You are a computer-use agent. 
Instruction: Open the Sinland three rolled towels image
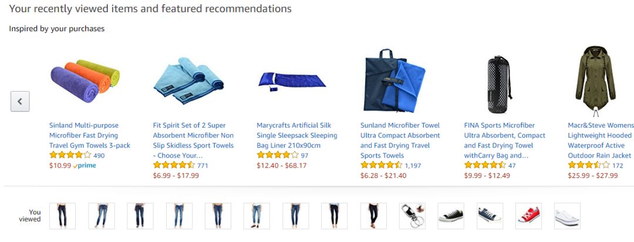click(85, 80)
